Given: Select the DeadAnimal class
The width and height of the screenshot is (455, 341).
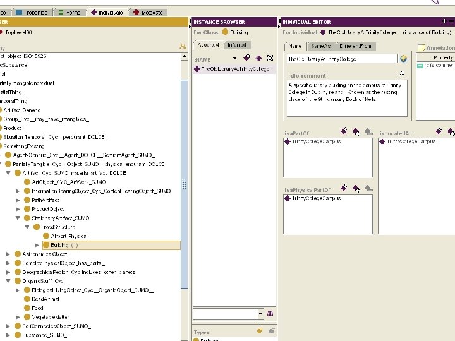Looking at the screenshot, I should tap(42, 299).
